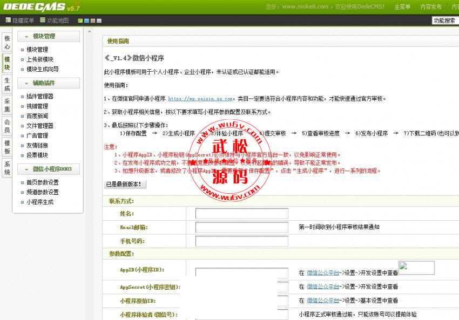This screenshot has height=320, width=459.
Task: Click the 已是最新版本! button
Action: (x=125, y=184)
